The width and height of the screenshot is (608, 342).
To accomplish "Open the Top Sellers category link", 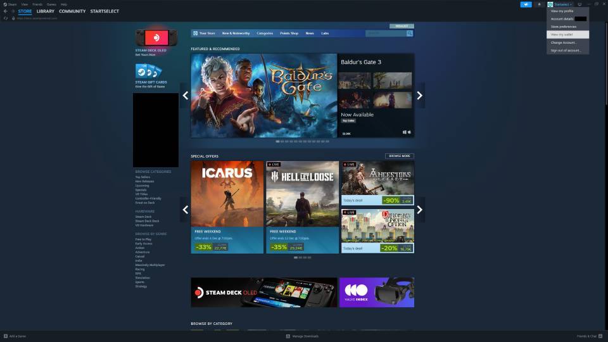I will point(142,177).
